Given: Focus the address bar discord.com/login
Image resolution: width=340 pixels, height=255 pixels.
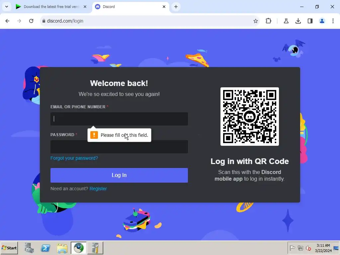Looking at the screenshot, I should (x=150, y=21).
